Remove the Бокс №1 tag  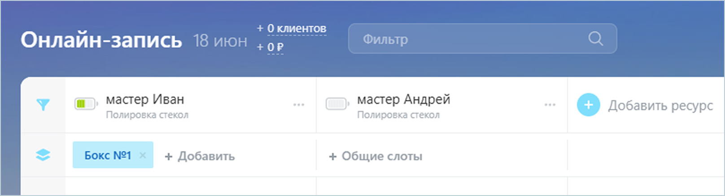click(x=143, y=155)
